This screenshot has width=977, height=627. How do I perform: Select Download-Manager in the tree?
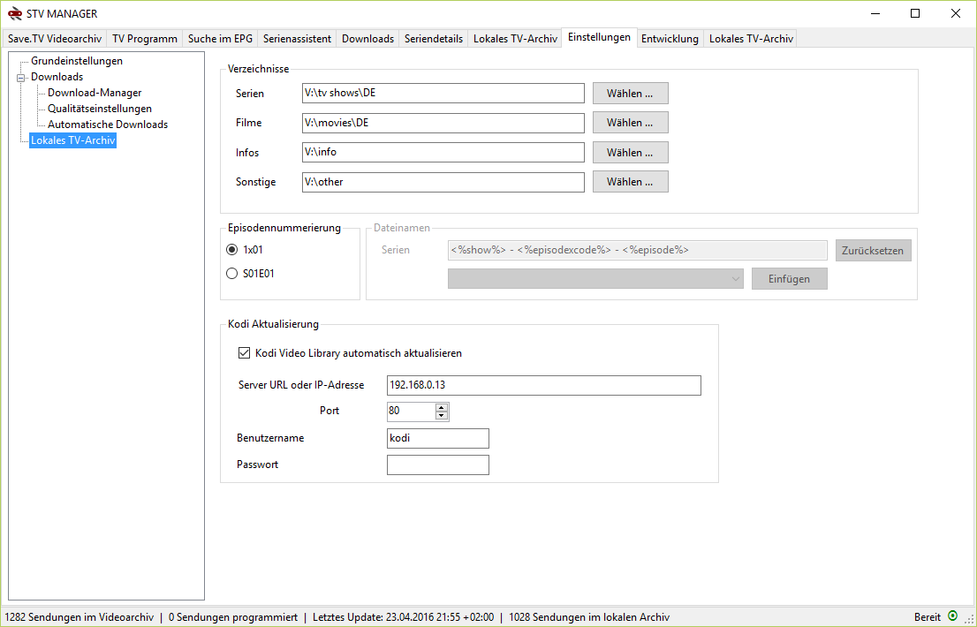[94, 92]
